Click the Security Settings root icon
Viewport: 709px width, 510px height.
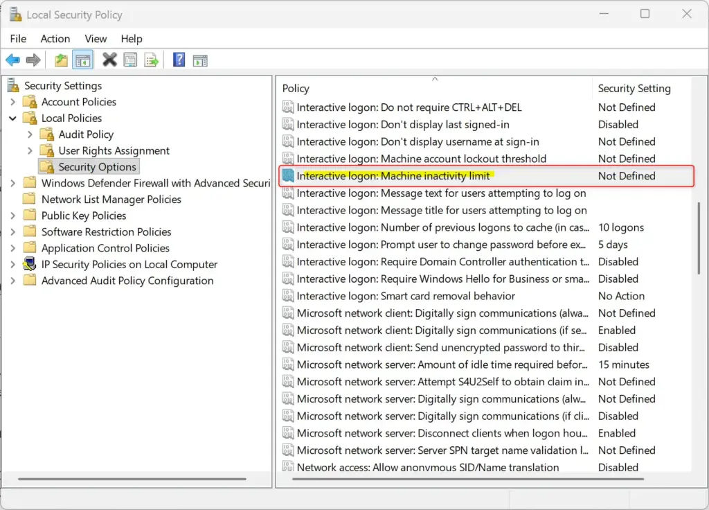[x=14, y=85]
